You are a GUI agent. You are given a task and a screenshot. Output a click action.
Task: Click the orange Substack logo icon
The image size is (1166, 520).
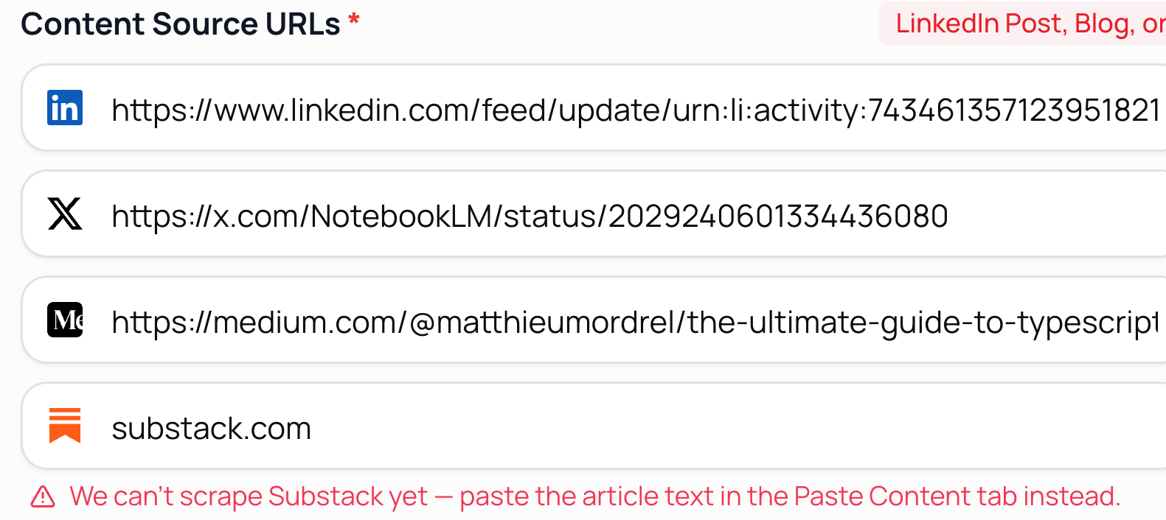(65, 426)
